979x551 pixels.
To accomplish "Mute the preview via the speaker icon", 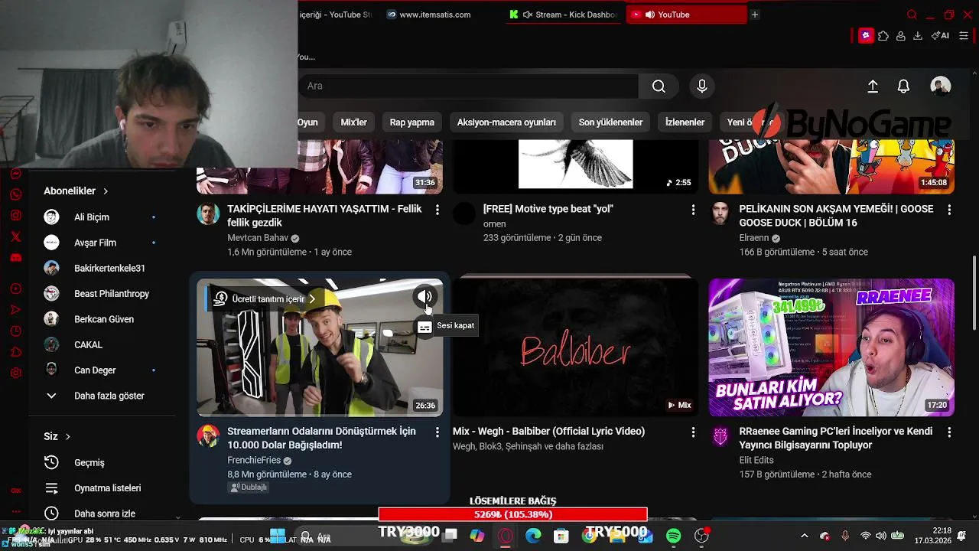I will pyautogui.click(x=424, y=297).
